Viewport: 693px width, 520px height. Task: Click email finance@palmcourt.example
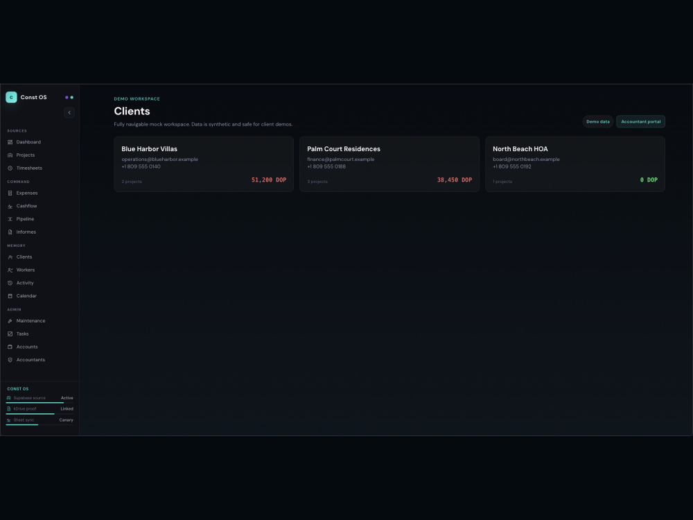tap(341, 159)
